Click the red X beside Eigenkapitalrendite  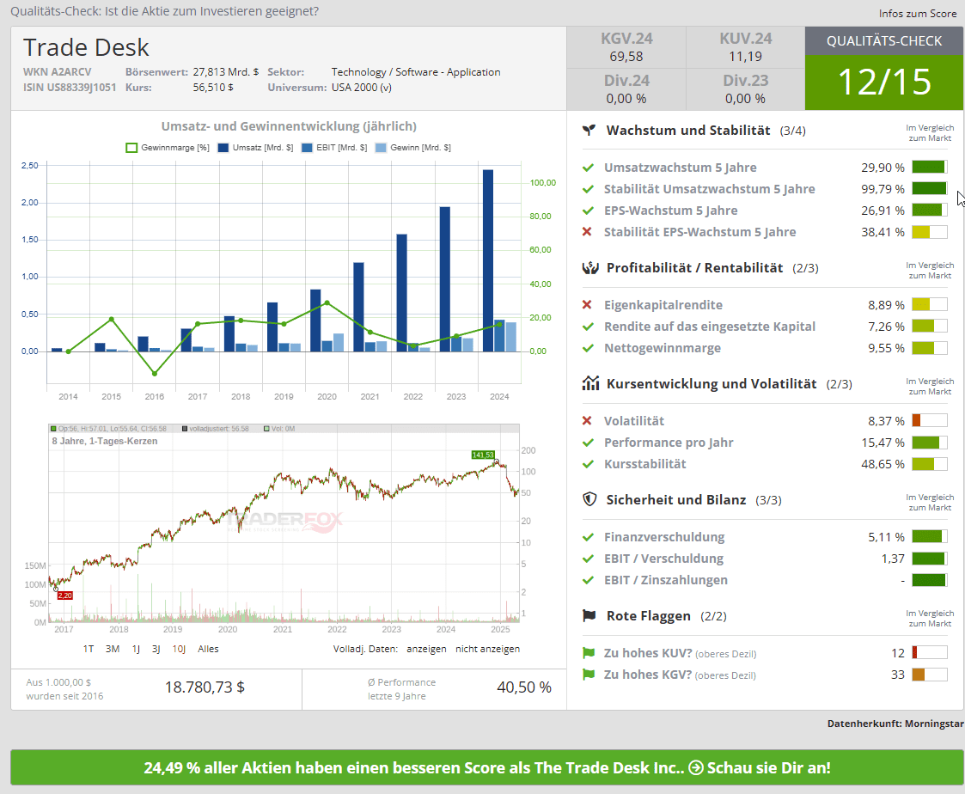(587, 305)
